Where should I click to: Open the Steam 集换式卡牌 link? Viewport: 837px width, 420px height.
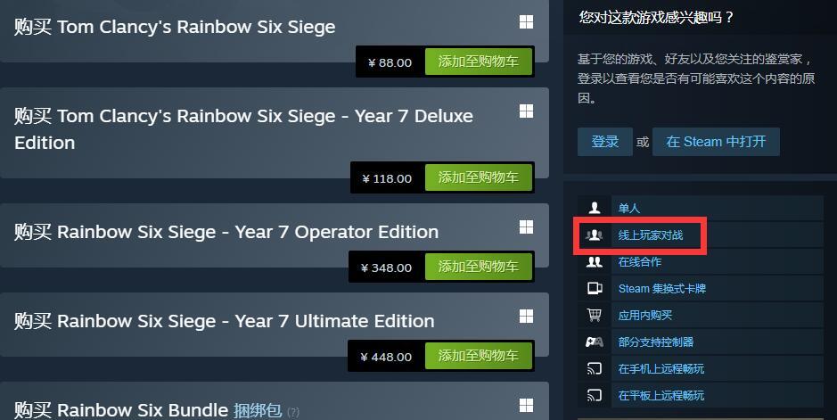tap(662, 288)
